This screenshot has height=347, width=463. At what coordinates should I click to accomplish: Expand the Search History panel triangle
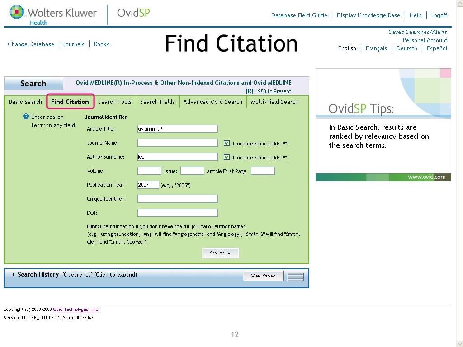[x=13, y=274]
